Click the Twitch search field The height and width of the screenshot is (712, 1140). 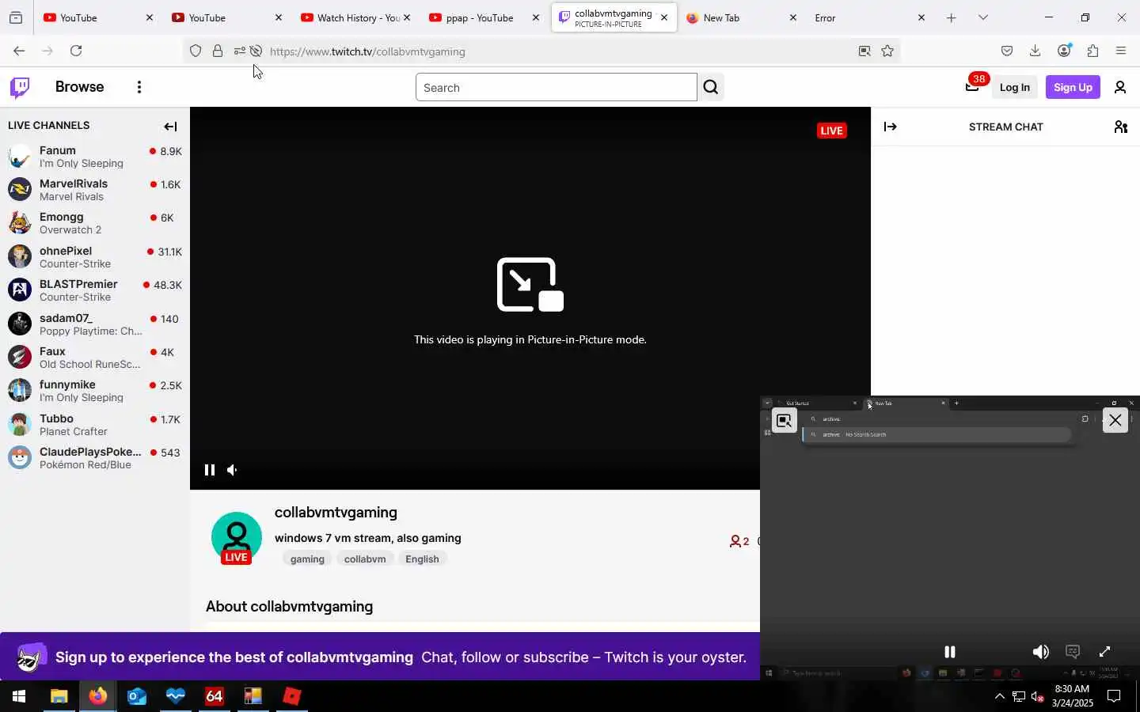(556, 87)
